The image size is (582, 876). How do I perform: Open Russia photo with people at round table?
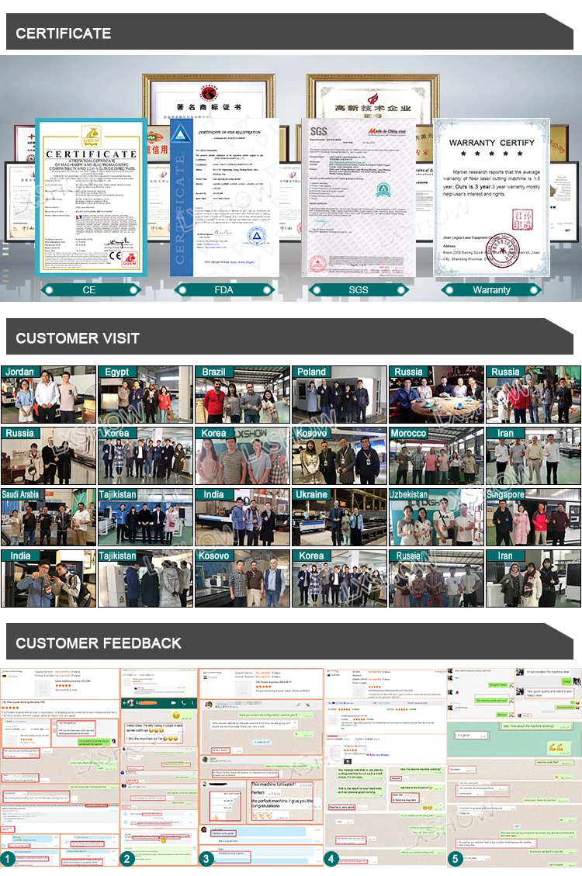pyautogui.click(x=436, y=394)
